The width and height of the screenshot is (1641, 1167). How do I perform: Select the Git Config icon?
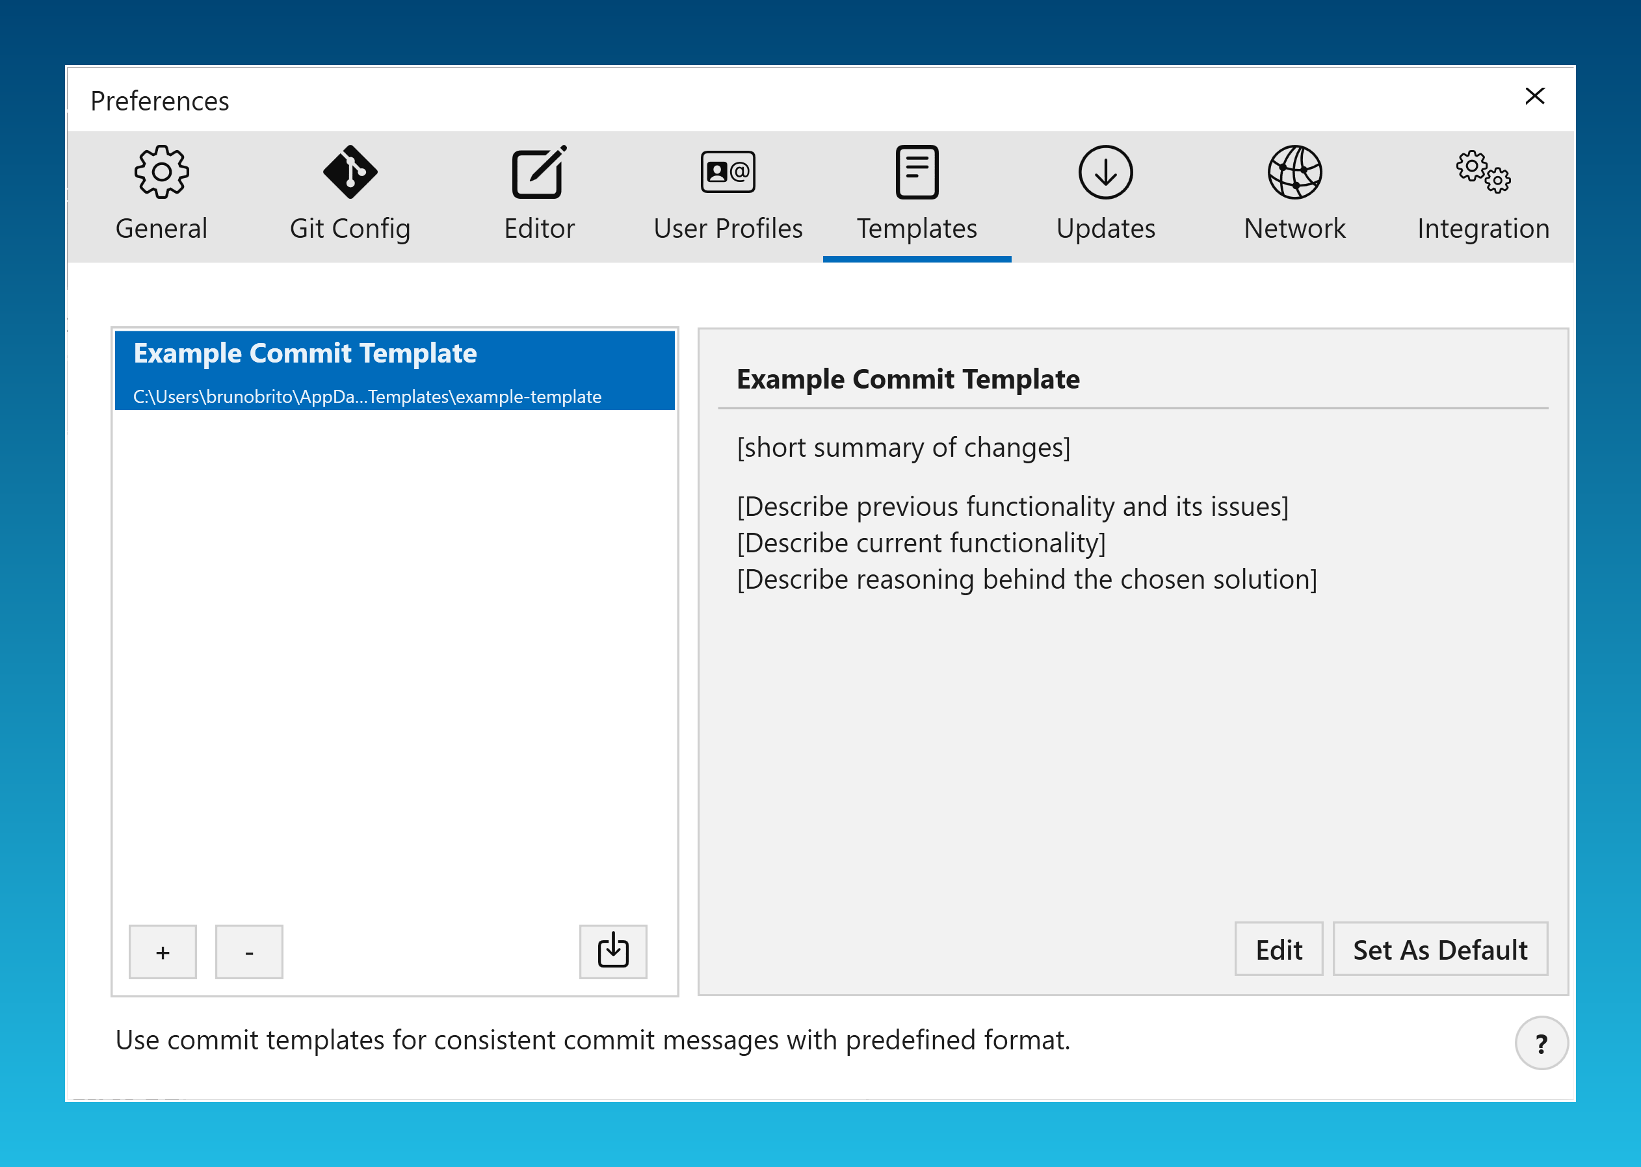[350, 172]
